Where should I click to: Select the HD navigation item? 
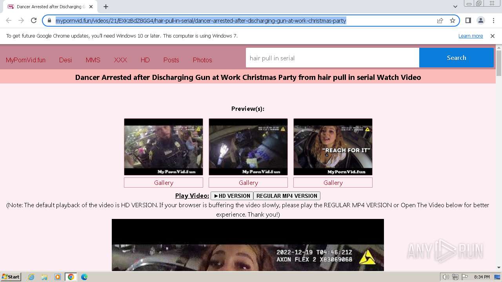point(145,60)
